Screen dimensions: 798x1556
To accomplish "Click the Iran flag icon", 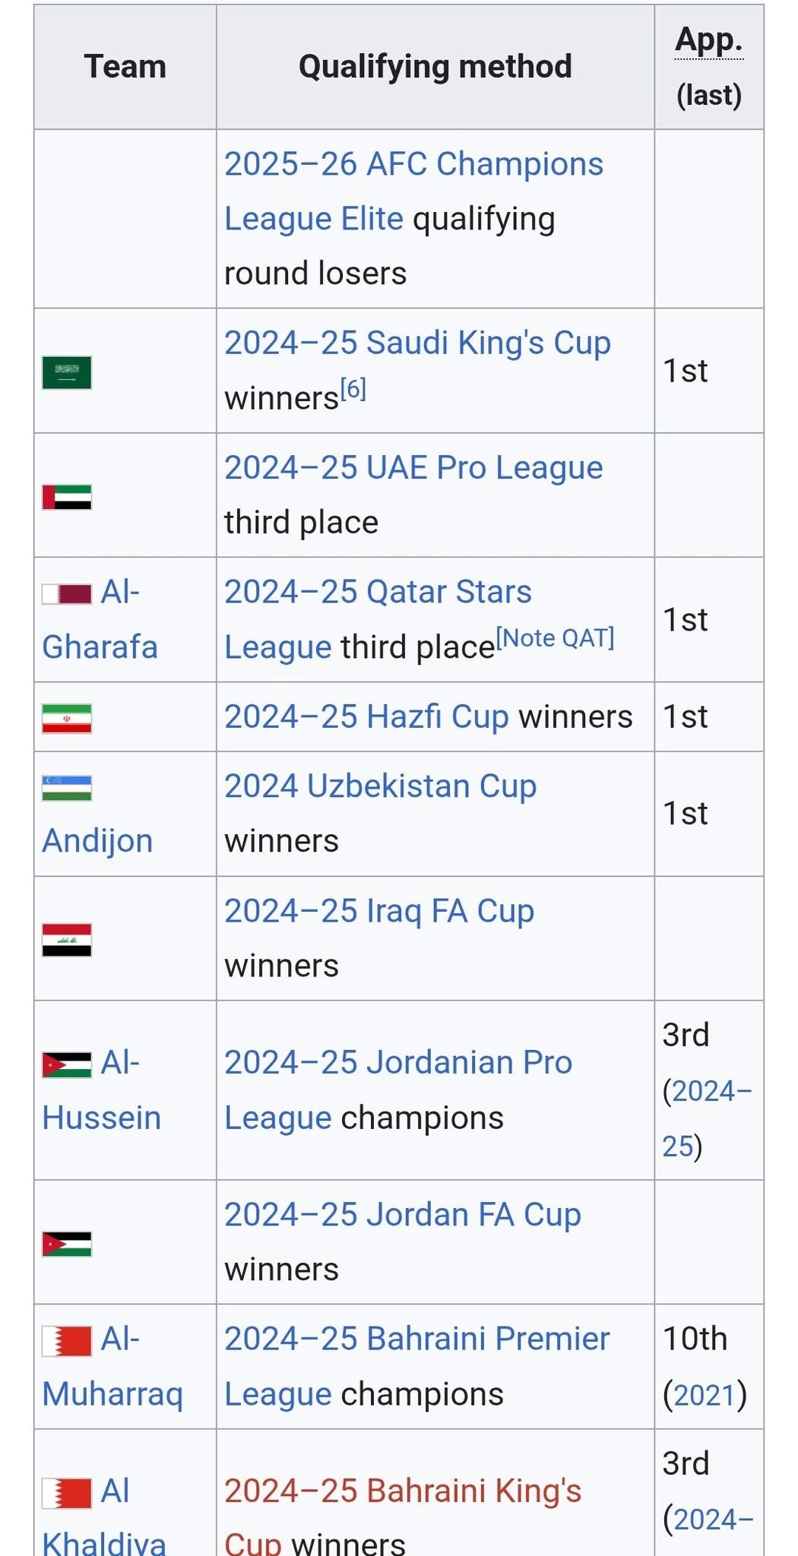I will 67,719.
